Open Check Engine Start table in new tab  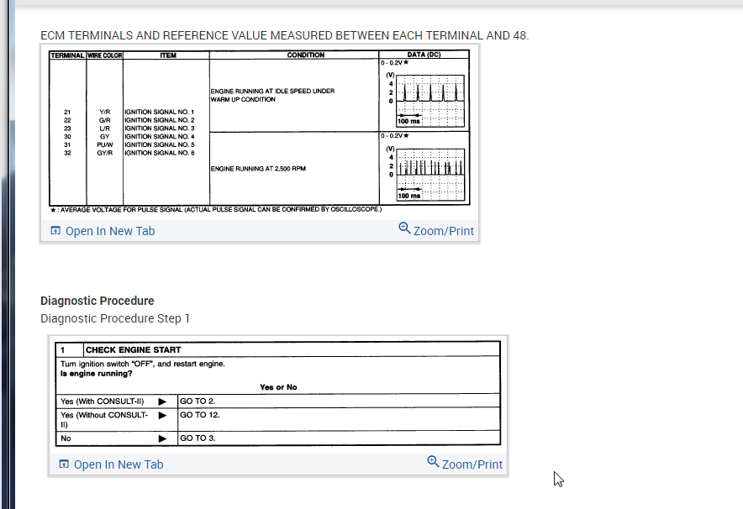[x=119, y=464]
